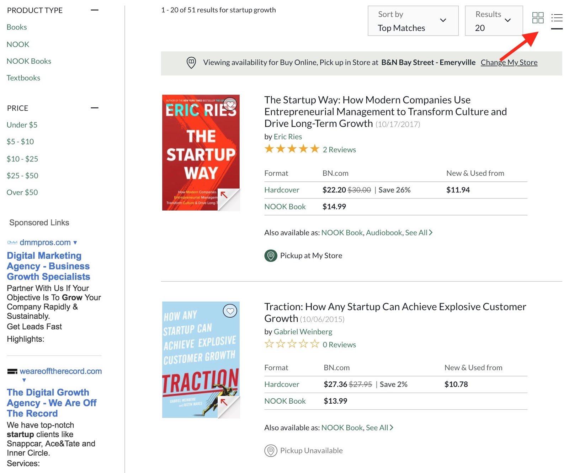Open The Startup Way cover thumbnail

(x=201, y=153)
